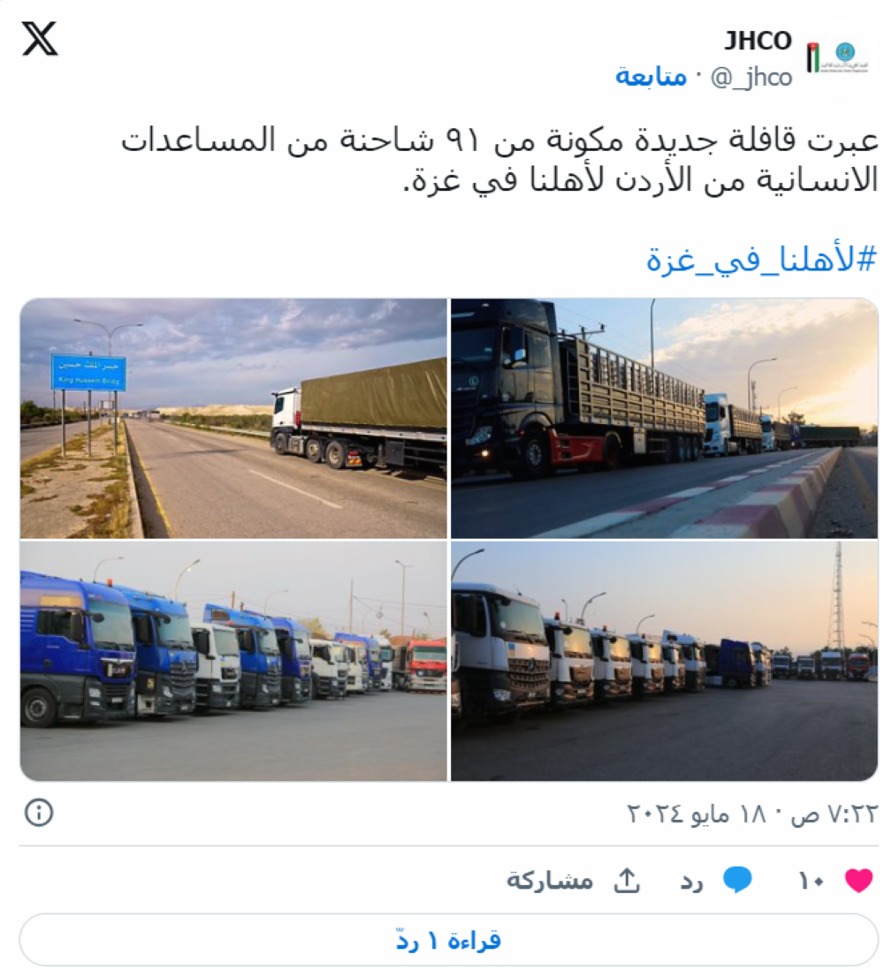Viewport: 884px width, 970px height.
Task: Click the share upload arrow icon
Action: pyautogui.click(x=627, y=880)
